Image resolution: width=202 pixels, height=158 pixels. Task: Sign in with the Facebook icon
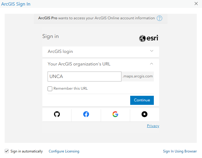86,114
